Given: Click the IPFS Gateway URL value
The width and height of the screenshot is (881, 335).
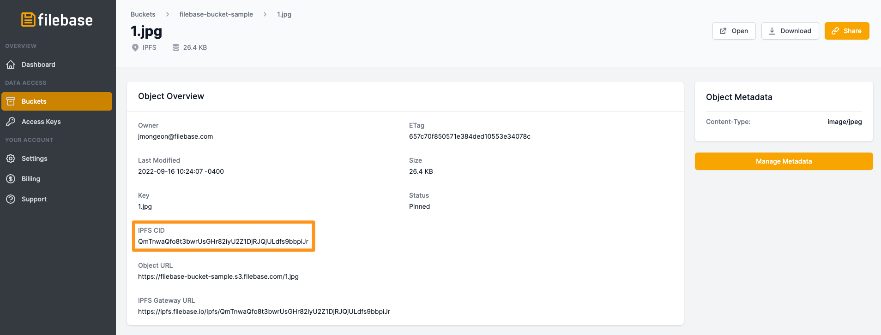Looking at the screenshot, I should 264,311.
